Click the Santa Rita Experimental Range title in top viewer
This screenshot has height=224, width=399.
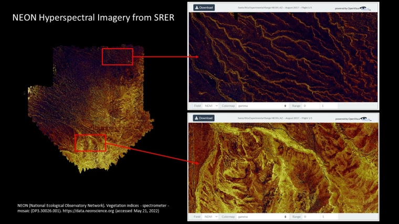275,8
